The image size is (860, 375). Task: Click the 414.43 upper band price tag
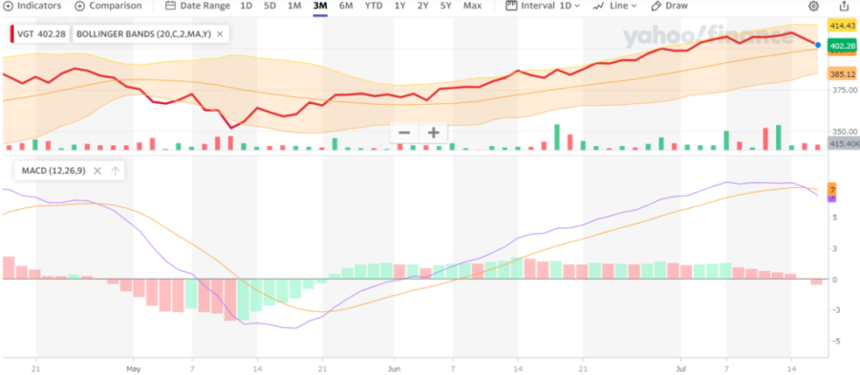pos(843,26)
